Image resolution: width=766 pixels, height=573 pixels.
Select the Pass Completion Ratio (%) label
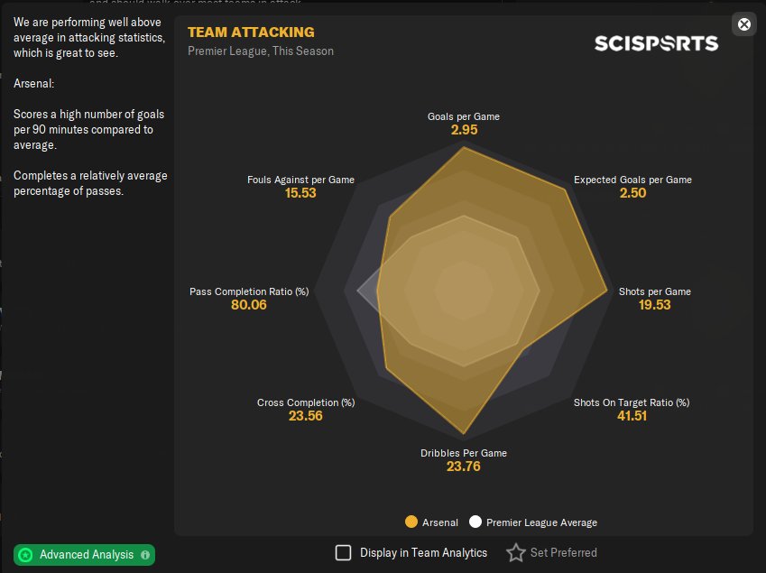[x=249, y=291]
